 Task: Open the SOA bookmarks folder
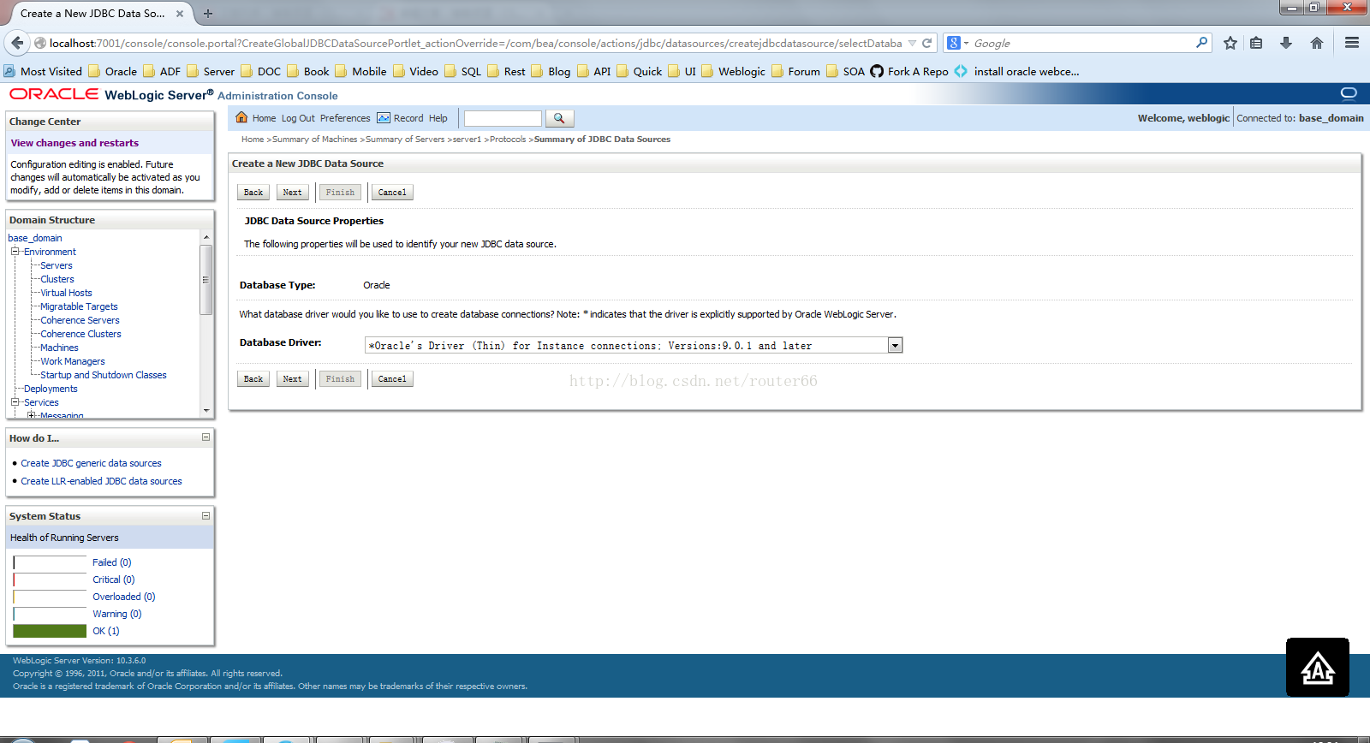(845, 71)
